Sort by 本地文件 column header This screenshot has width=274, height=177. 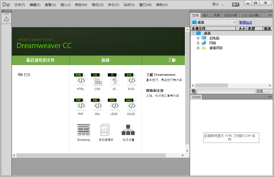pyautogui.click(x=213, y=29)
